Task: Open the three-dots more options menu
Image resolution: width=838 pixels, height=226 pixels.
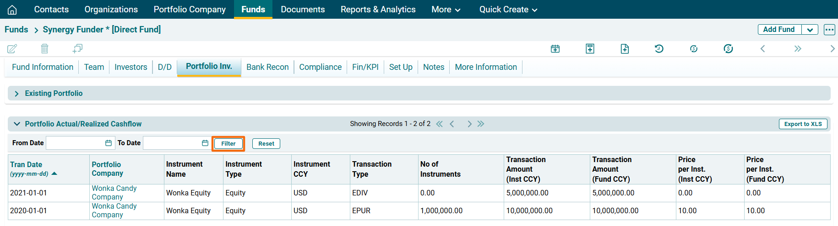Action: (x=829, y=30)
